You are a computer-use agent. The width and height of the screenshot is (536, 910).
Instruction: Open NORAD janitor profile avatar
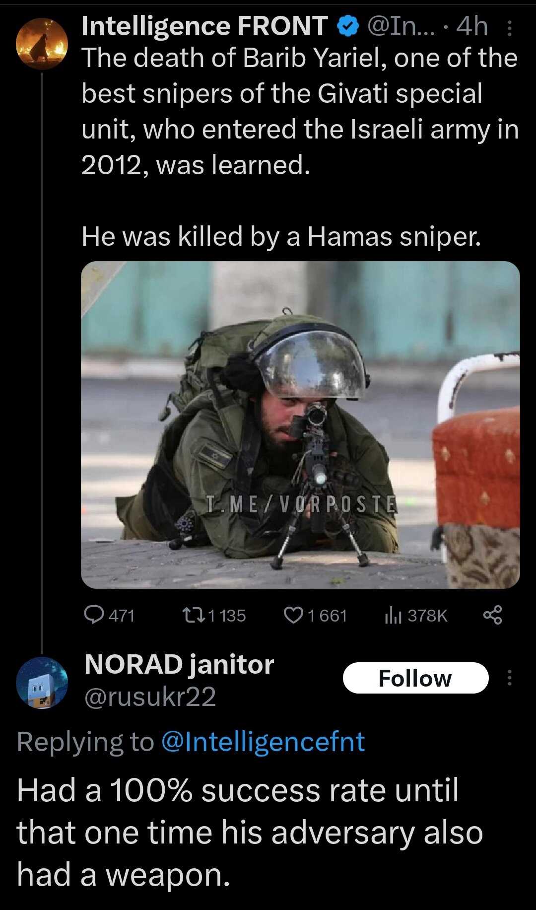click(x=42, y=683)
